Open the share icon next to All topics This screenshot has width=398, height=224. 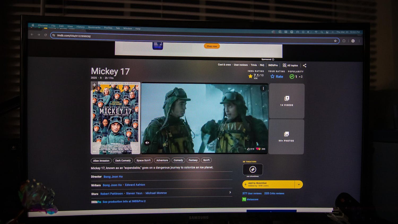pyautogui.click(x=305, y=65)
